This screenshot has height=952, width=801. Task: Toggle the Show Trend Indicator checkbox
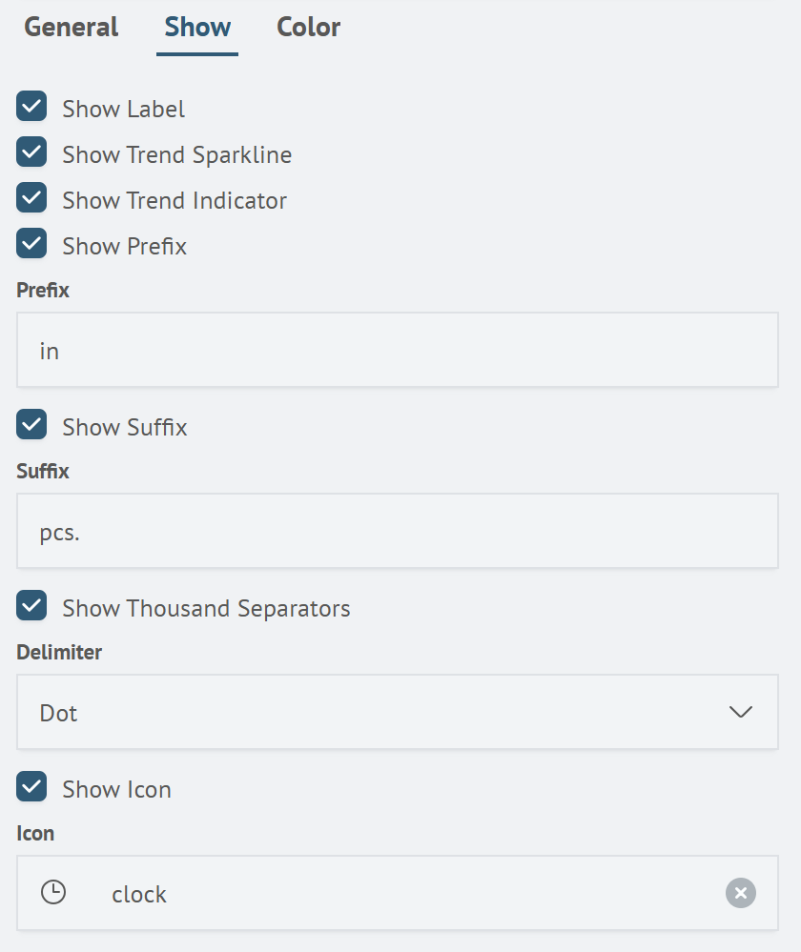31,198
